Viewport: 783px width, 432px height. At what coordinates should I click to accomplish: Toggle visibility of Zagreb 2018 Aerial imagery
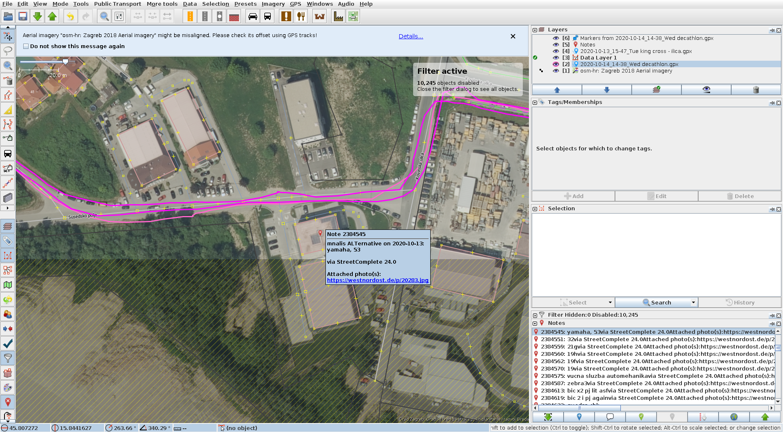click(555, 71)
